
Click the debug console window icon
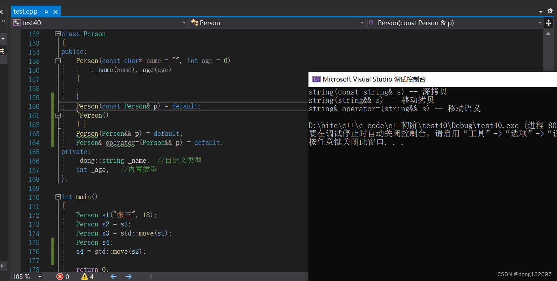(316, 79)
